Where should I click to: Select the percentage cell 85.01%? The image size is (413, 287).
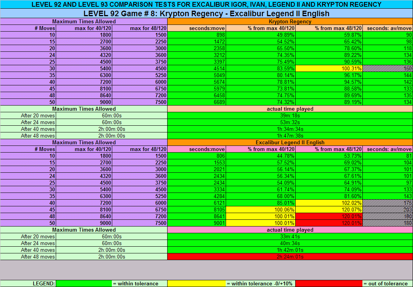[x=260, y=203]
